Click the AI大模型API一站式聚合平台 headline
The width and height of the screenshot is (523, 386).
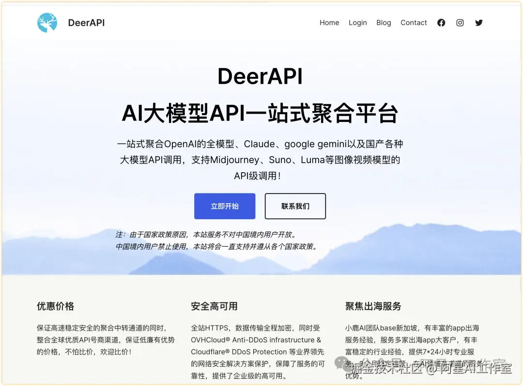260,113
